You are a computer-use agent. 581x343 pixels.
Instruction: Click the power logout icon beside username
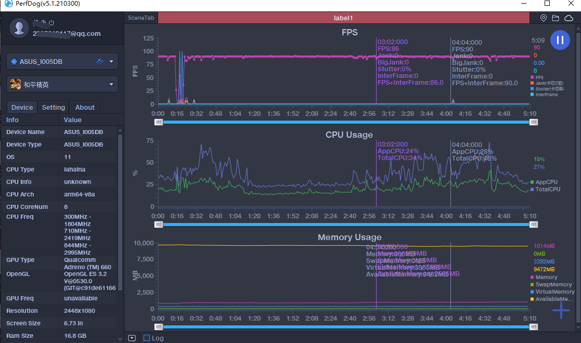[x=51, y=23]
